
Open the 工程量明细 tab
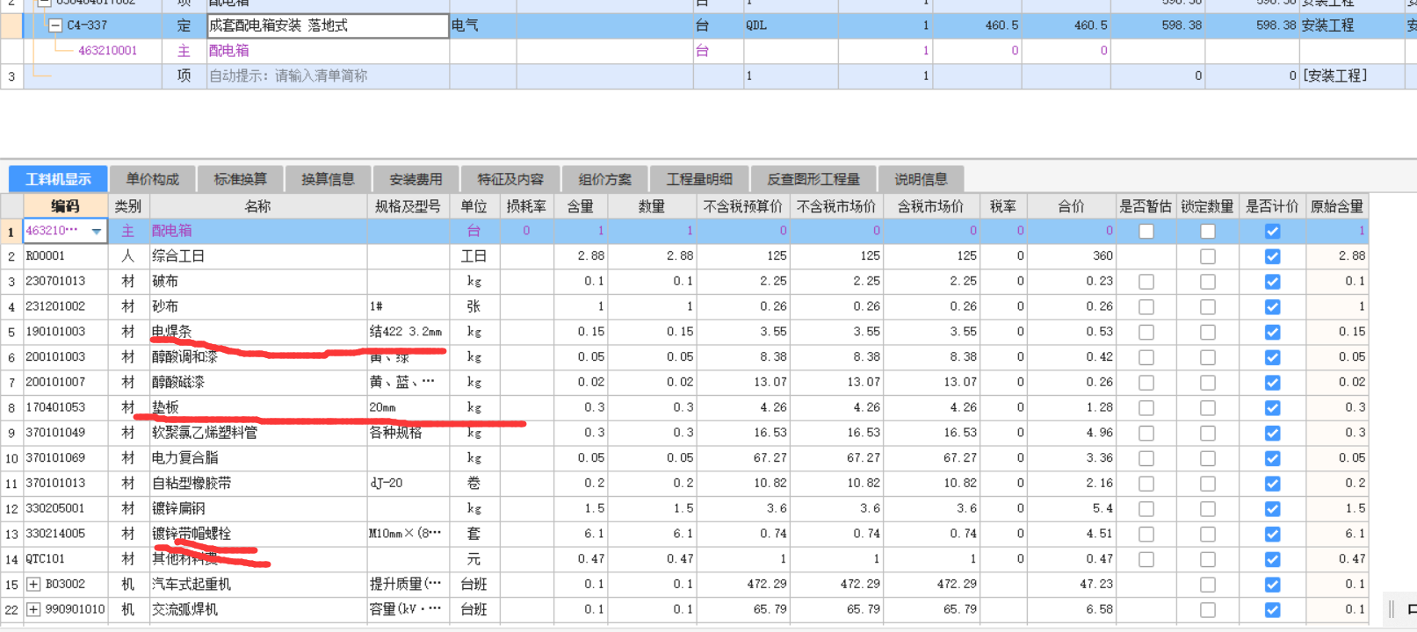699,179
